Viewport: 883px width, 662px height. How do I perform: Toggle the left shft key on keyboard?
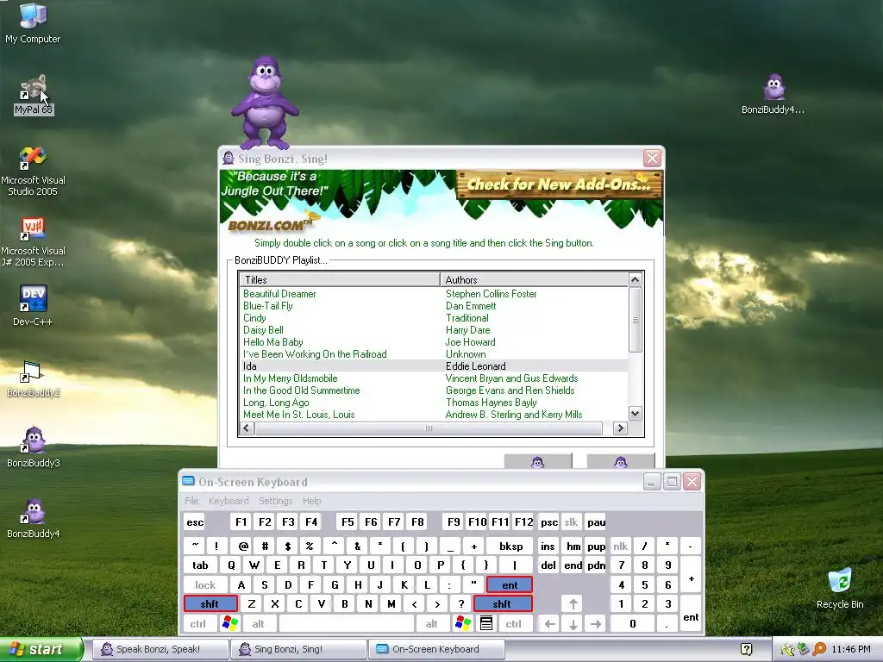click(210, 604)
